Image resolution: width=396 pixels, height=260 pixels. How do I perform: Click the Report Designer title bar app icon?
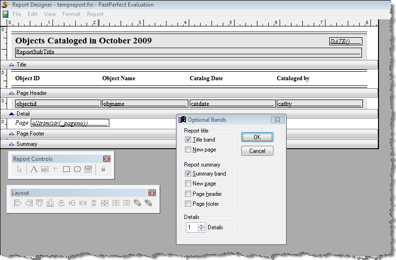pos(5,5)
